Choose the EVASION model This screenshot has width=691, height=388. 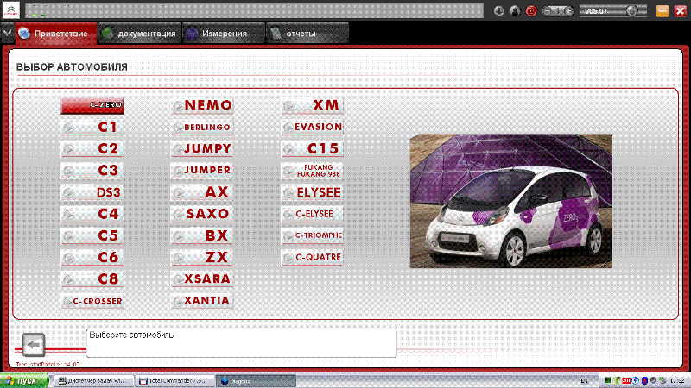point(312,128)
